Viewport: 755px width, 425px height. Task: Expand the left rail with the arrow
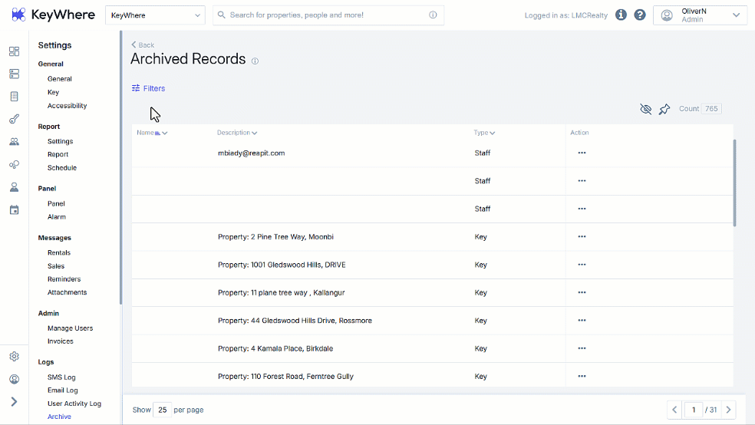[14, 402]
